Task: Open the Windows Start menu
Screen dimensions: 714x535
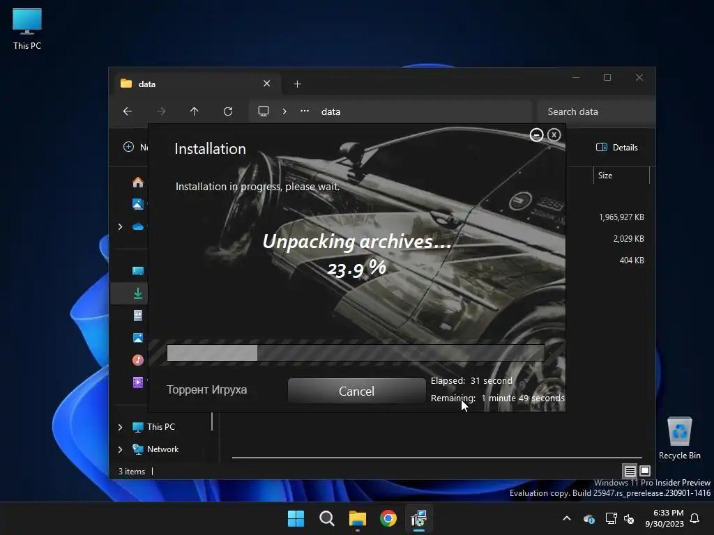Action: (296, 518)
